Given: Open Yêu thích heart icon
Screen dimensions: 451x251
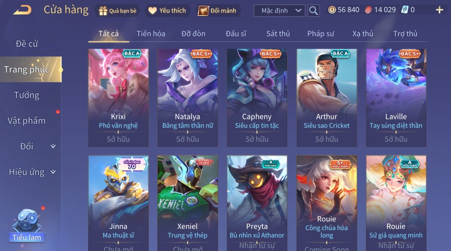Looking at the screenshot, I should [152, 11].
